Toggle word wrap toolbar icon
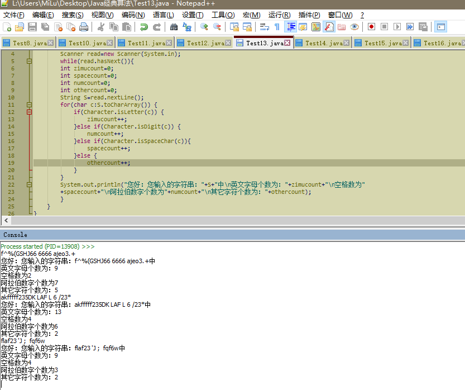 [x=264, y=27]
